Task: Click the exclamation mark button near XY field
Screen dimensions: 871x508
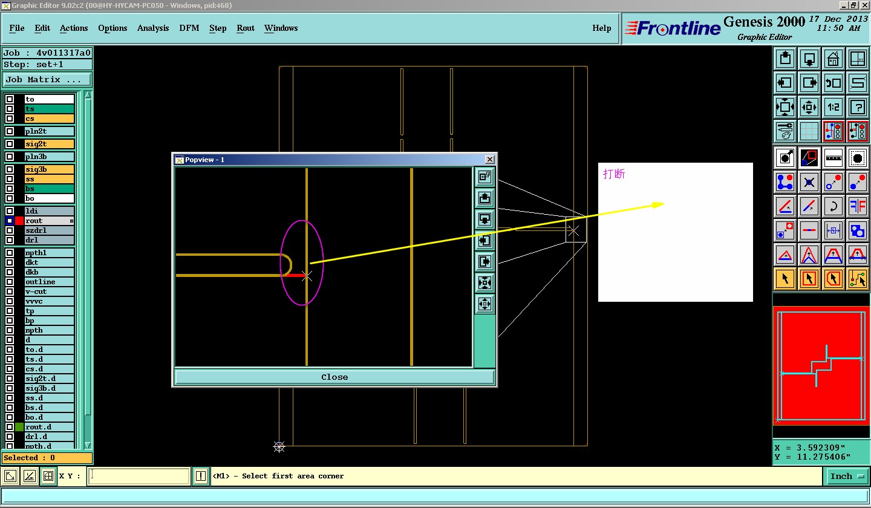Action: click(201, 476)
